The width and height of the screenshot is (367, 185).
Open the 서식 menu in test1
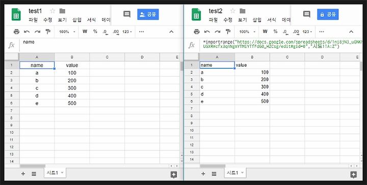click(x=91, y=20)
